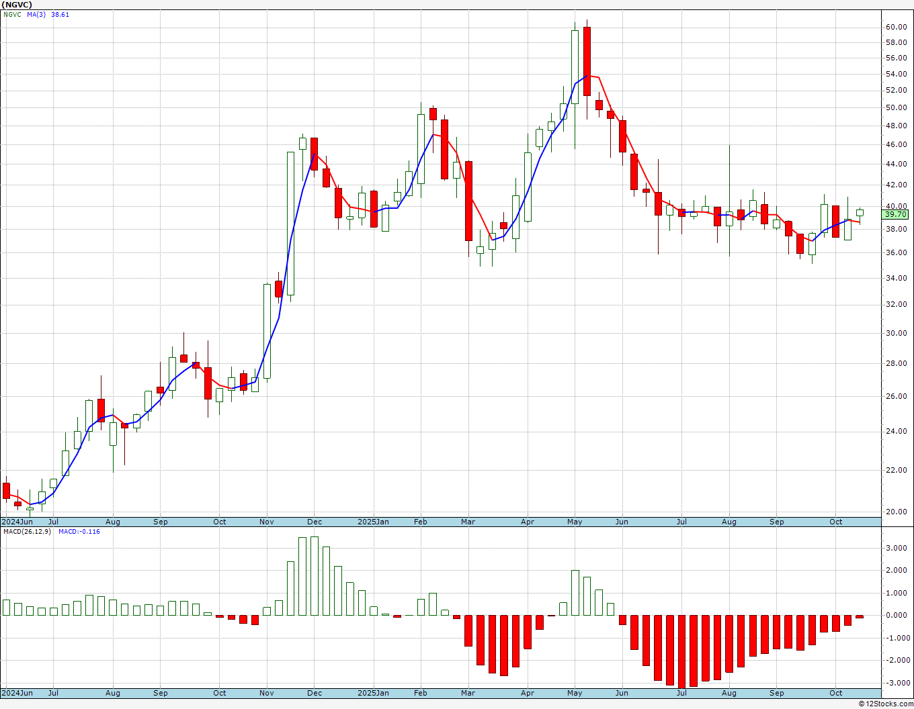Screen dimensions: 914x709
Task: Select the 58.00 price axis label
Action: click(x=896, y=42)
